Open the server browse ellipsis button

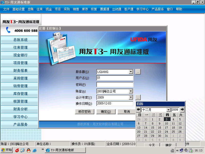(138, 72)
